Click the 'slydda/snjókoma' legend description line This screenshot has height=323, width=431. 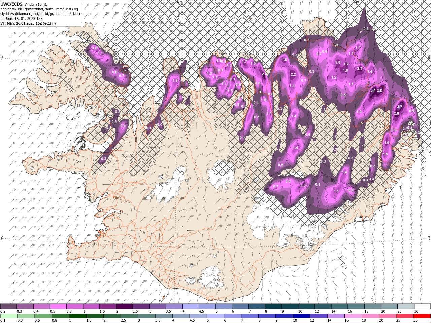point(40,14)
